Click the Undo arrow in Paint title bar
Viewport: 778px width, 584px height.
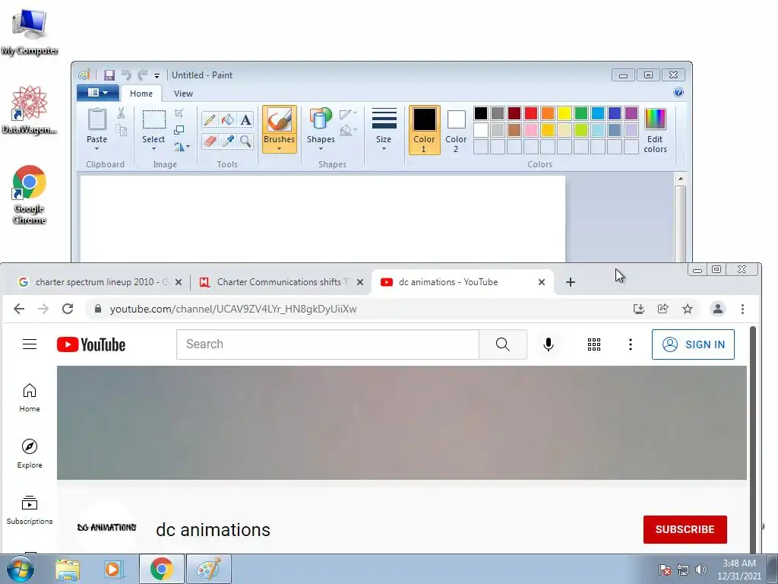(127, 75)
